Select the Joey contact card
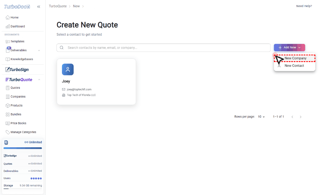This screenshot has height=195, width=319. (96, 82)
